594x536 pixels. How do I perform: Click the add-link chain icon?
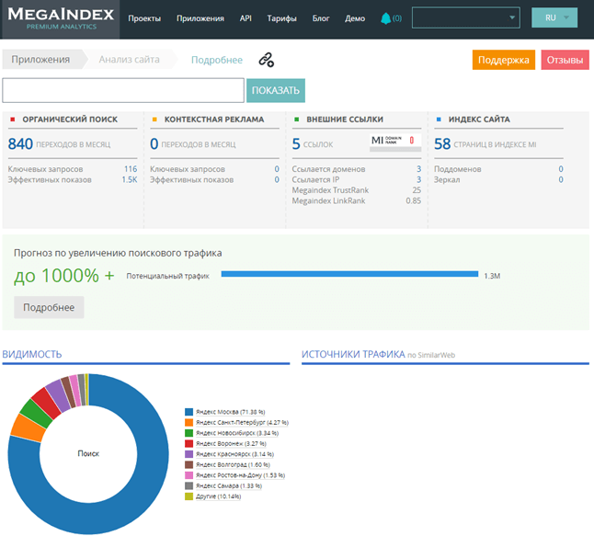pyautogui.click(x=267, y=60)
